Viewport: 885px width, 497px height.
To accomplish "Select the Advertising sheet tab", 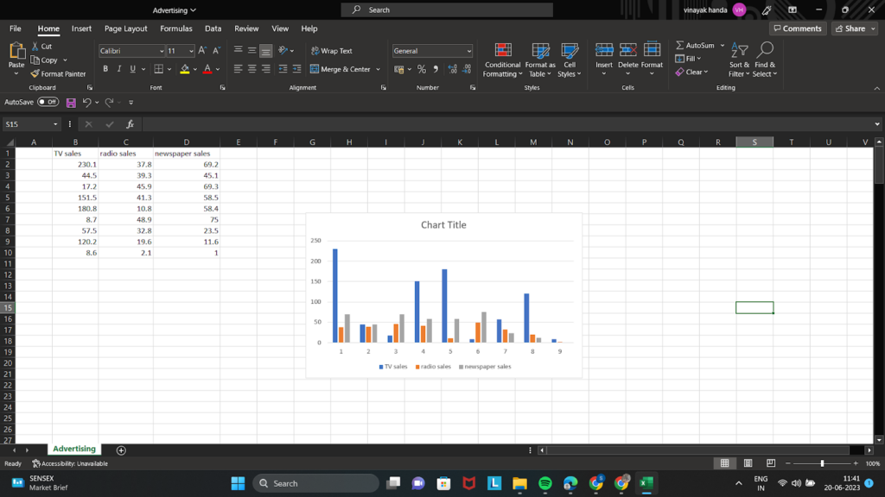I will [74, 449].
